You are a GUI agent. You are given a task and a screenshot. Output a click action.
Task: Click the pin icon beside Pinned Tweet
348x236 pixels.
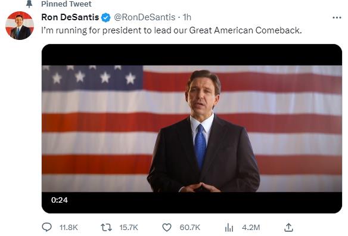pos(29,4)
